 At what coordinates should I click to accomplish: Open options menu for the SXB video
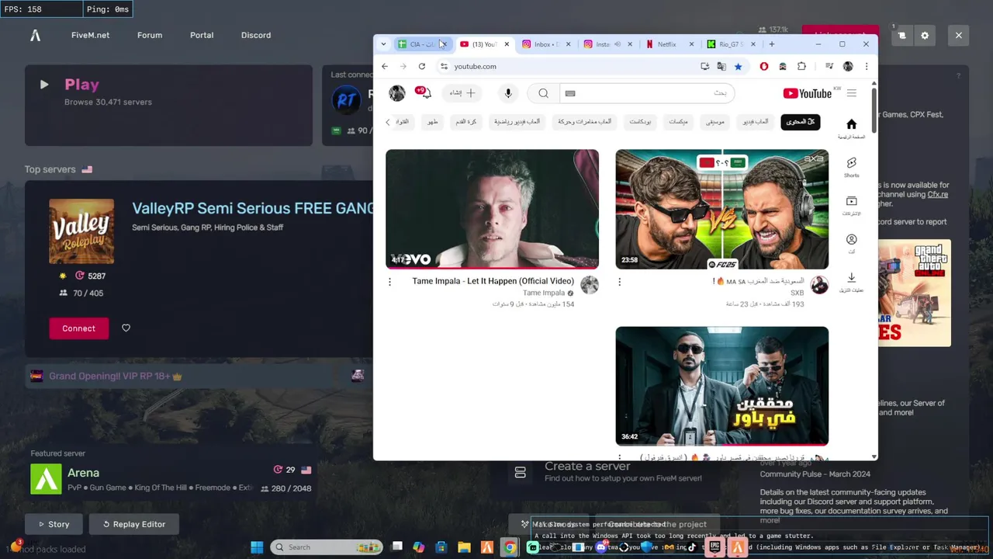[x=619, y=282]
